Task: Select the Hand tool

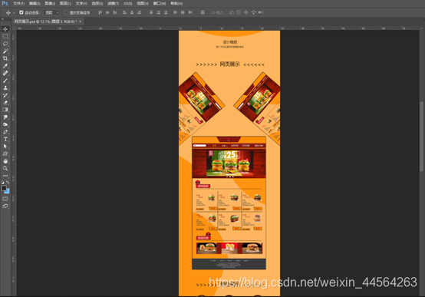Action: tap(5, 161)
